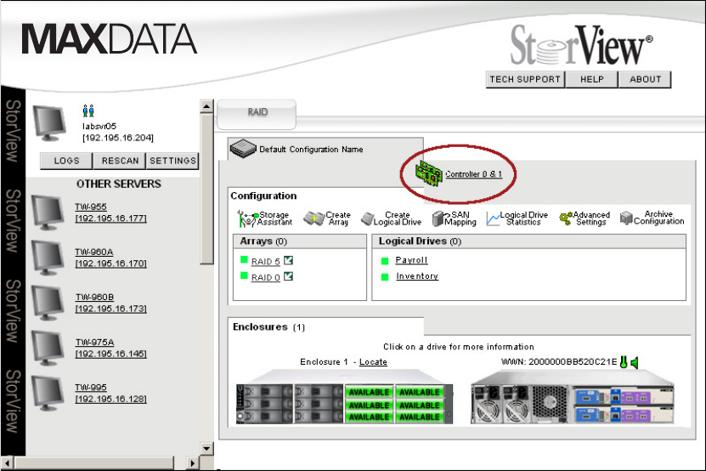Click the Controller 0 & 1 board icon
The width and height of the screenshot is (706, 471).
coord(429,173)
